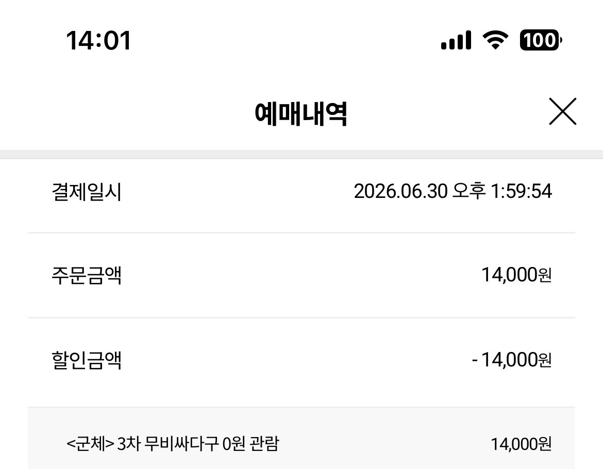Tap the discount amount -14,000원
603x469 pixels.
[512, 360]
